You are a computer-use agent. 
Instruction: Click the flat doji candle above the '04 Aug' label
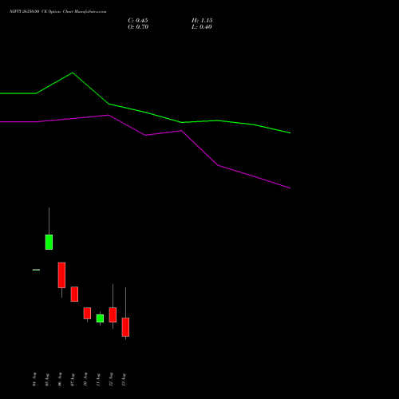[36, 270]
